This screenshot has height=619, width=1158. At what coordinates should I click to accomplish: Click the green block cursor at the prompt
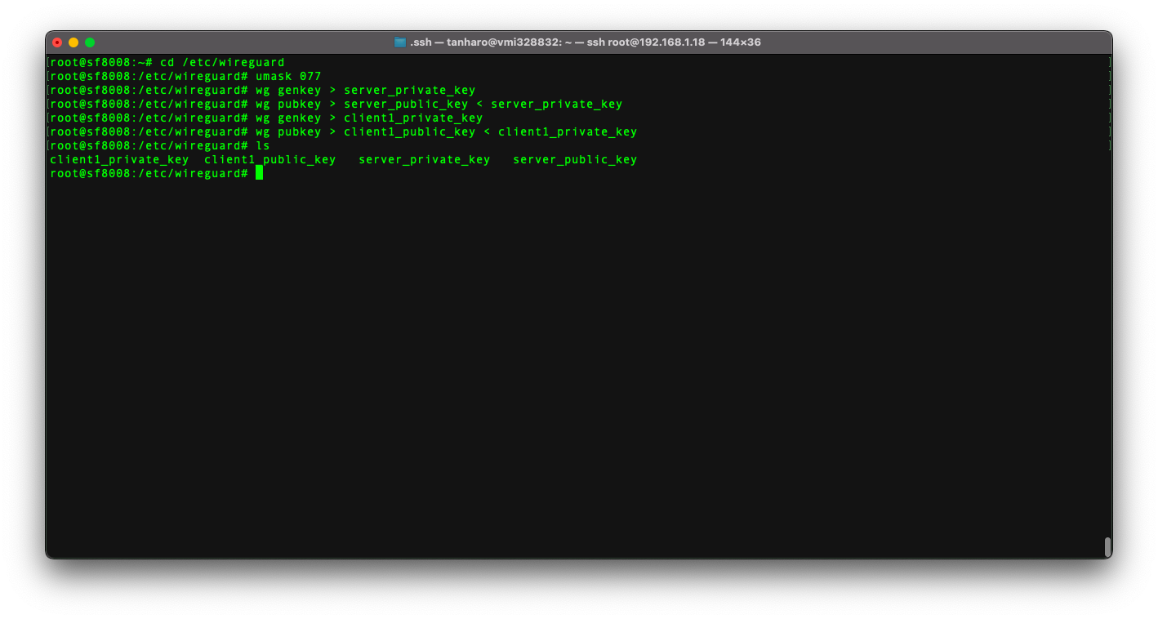tap(259, 173)
